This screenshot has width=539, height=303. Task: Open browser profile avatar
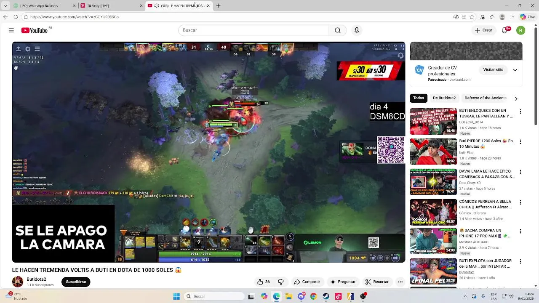point(502,17)
